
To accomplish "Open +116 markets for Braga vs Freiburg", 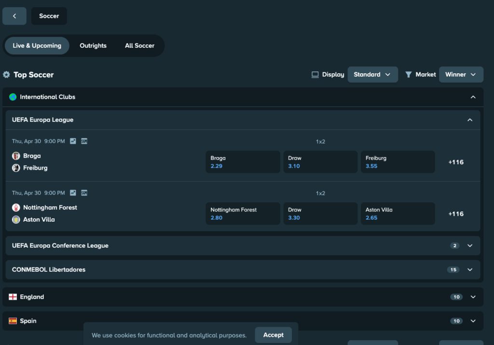I will point(456,162).
